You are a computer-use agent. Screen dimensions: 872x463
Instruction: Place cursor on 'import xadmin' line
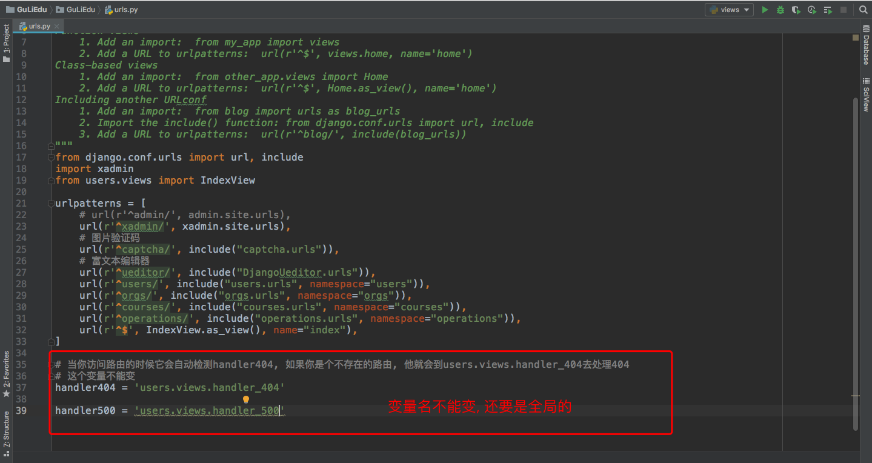click(x=94, y=168)
